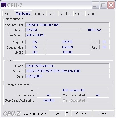Minimize the CPU-Z window

[x=95, y=5]
